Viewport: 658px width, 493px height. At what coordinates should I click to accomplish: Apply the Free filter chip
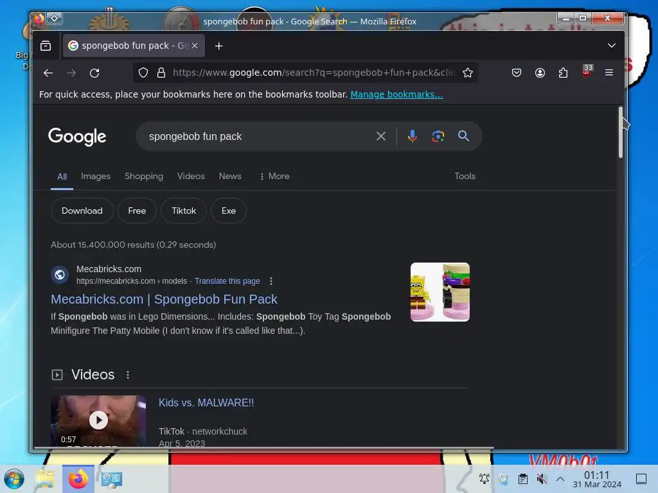(137, 211)
